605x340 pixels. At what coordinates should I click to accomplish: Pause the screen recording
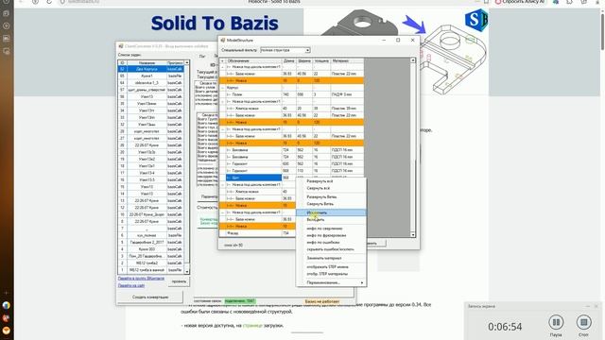point(556,322)
